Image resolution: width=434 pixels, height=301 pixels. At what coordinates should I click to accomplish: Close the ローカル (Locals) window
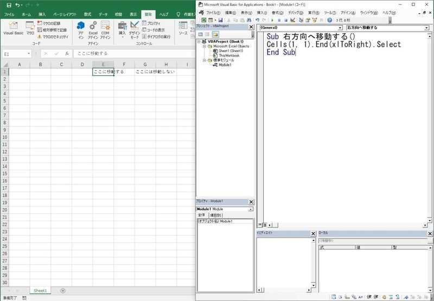click(430, 234)
